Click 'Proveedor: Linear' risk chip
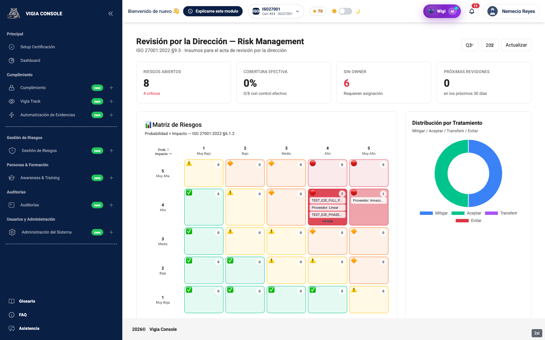545x340 pixels. (x=327, y=208)
